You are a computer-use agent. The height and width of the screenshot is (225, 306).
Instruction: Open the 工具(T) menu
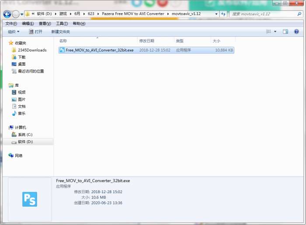62,24
